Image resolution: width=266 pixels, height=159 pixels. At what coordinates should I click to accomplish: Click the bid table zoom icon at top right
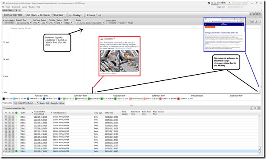coord(251,108)
